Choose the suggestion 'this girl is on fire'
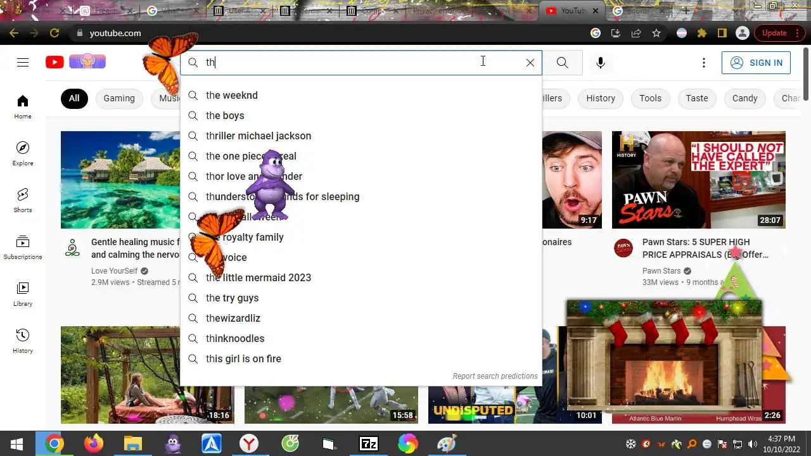 pos(361,358)
